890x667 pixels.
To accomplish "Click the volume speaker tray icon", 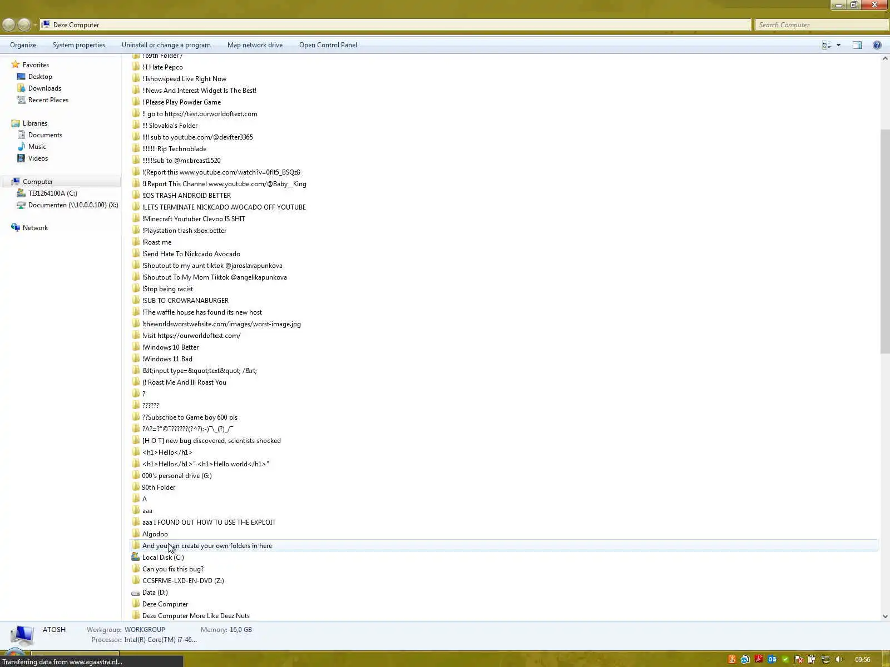I will 839,660.
